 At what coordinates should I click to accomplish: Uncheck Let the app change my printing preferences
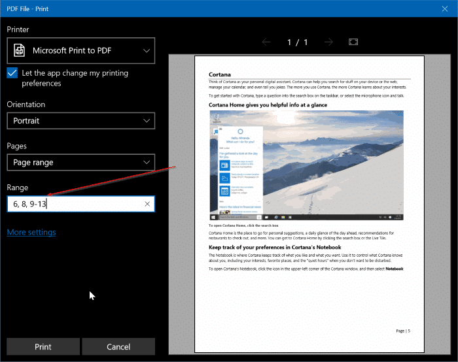tap(12, 73)
